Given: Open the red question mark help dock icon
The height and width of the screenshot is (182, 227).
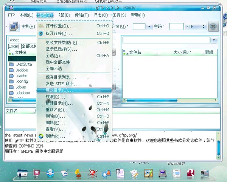Looking at the screenshot, I should pyautogui.click(x=191, y=173).
